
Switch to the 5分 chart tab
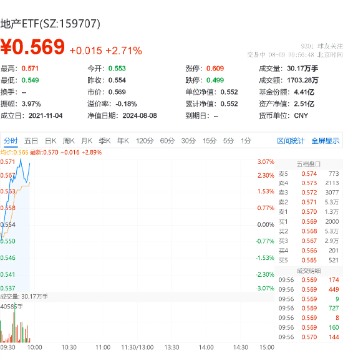[x=228, y=141]
